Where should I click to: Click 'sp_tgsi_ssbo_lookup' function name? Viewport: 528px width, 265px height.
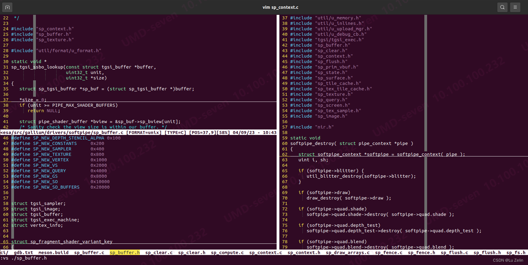point(37,67)
